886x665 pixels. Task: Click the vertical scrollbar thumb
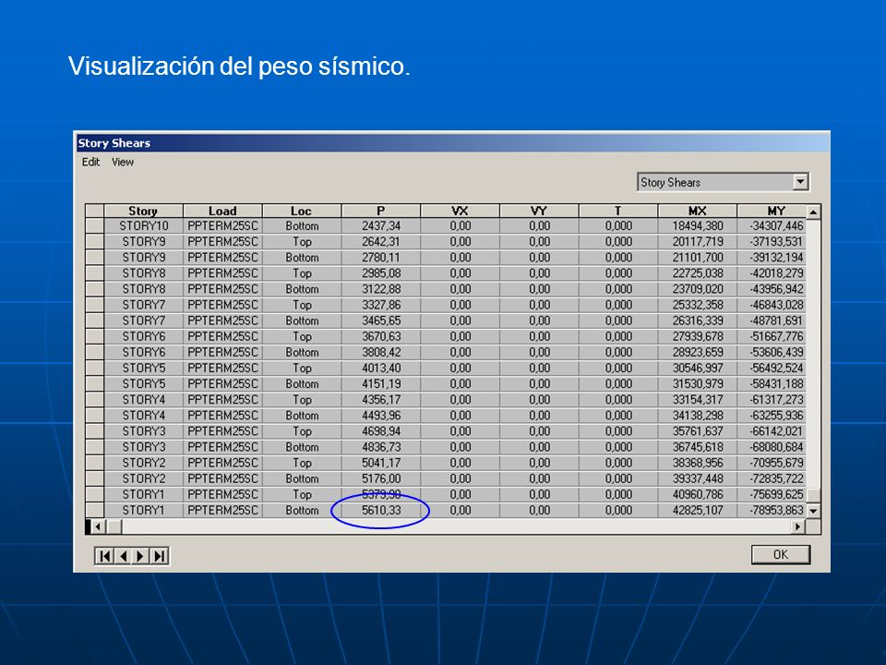pos(813,495)
